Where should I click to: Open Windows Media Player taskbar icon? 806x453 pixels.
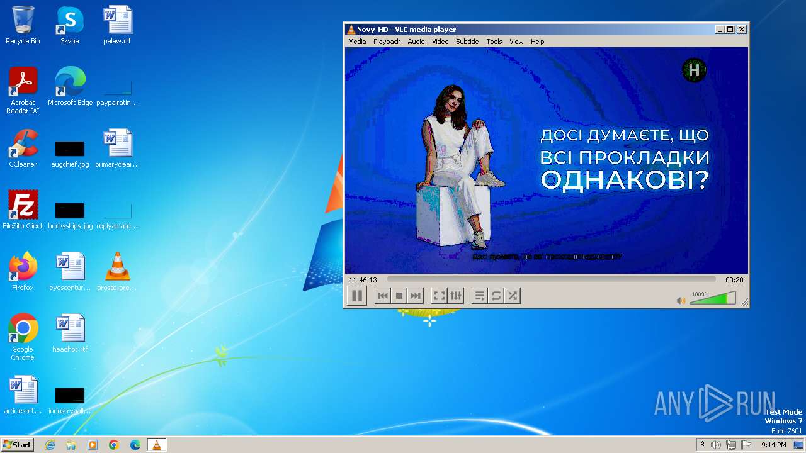[x=93, y=445]
